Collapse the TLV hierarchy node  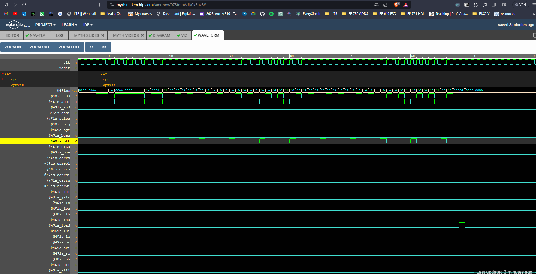coord(3,74)
